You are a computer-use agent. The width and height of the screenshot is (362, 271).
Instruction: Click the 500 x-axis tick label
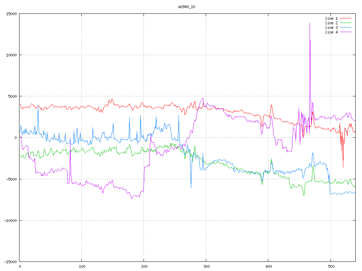[x=331, y=267]
